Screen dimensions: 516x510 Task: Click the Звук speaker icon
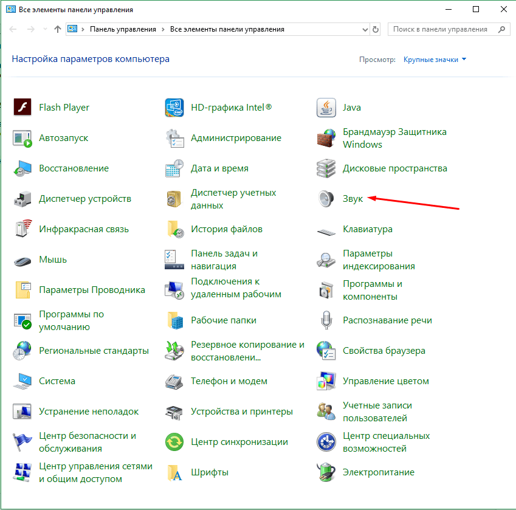(326, 199)
